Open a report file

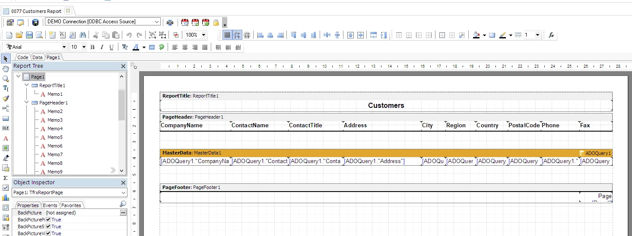point(19,35)
